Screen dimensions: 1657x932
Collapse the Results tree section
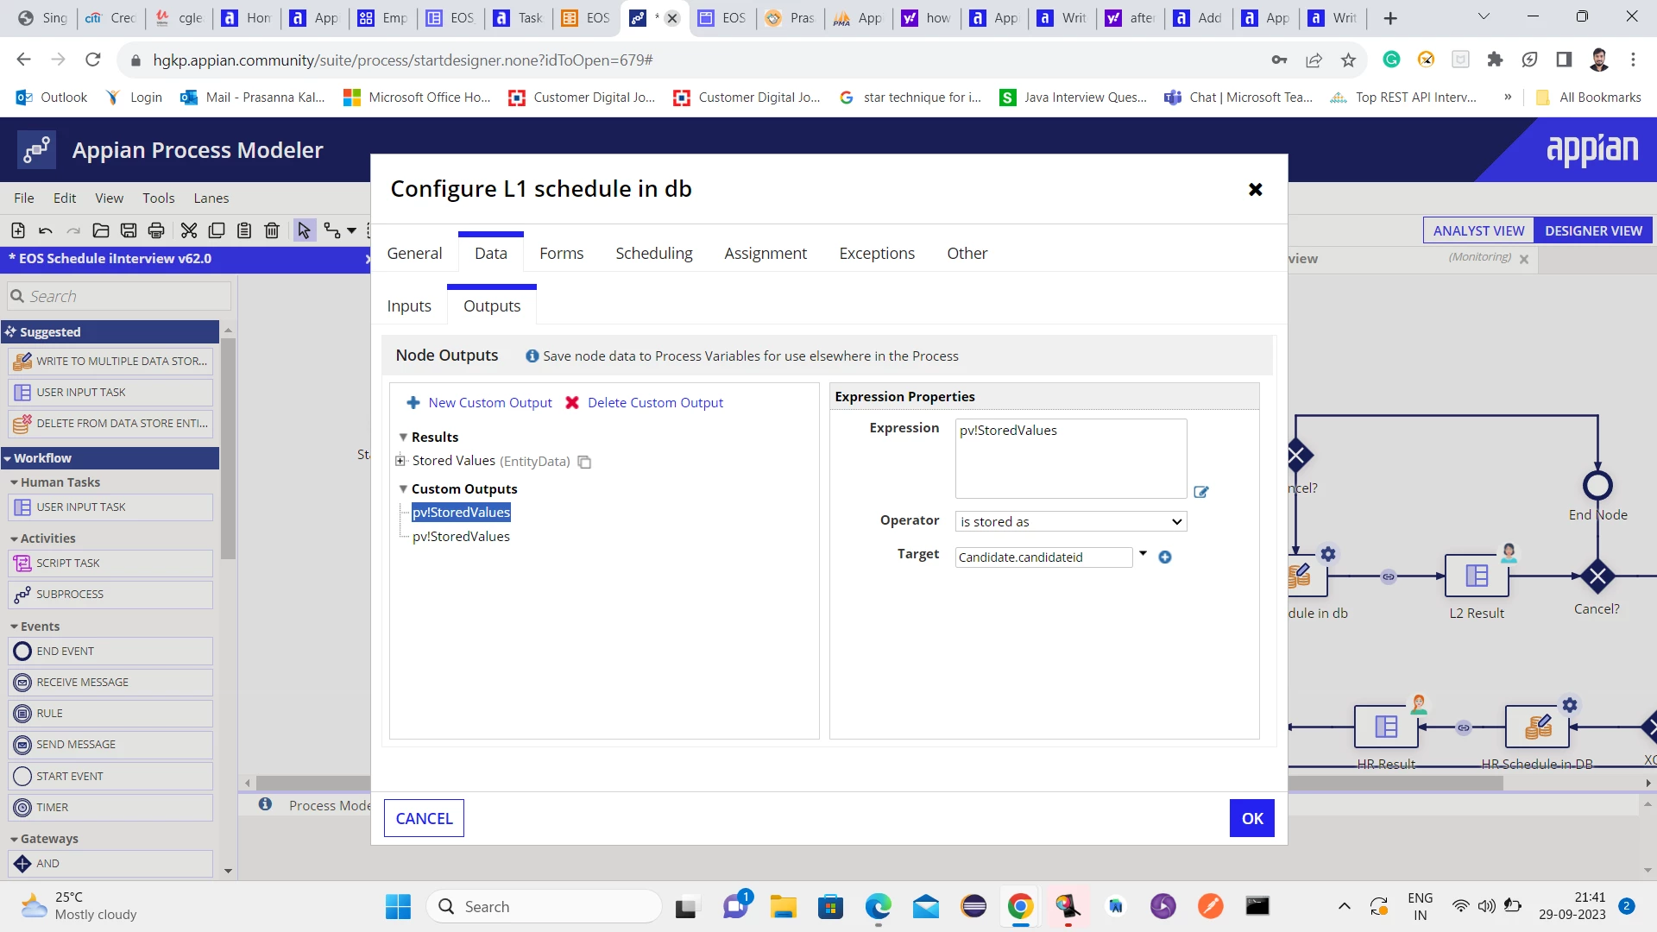tap(403, 438)
